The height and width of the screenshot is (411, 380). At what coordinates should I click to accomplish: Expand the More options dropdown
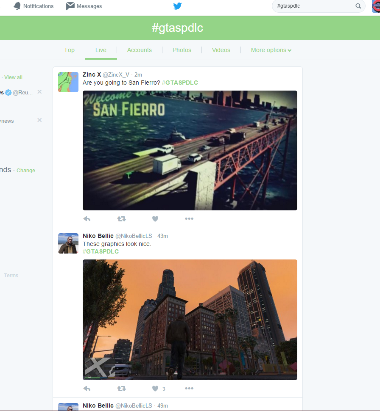pos(271,50)
